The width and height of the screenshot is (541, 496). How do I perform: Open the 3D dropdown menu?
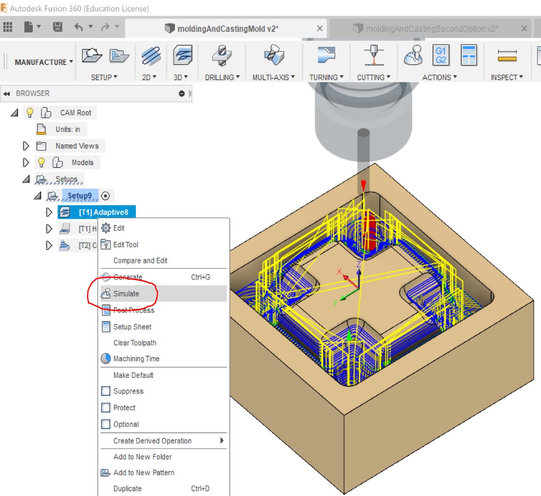coord(180,77)
